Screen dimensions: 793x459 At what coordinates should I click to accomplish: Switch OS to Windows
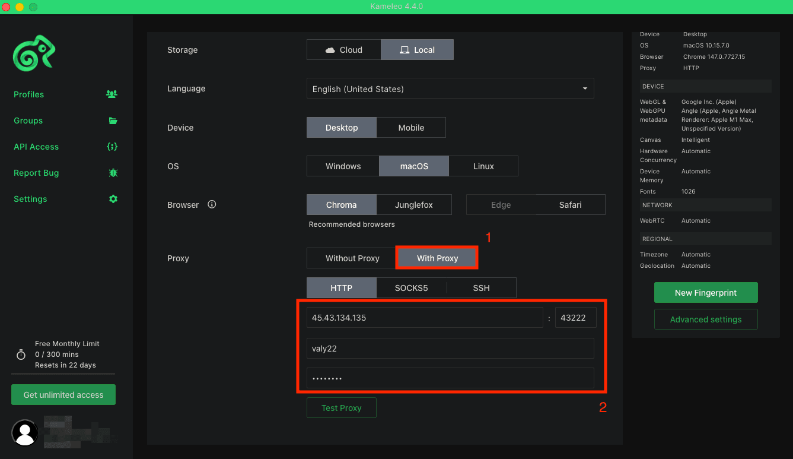[x=342, y=166]
